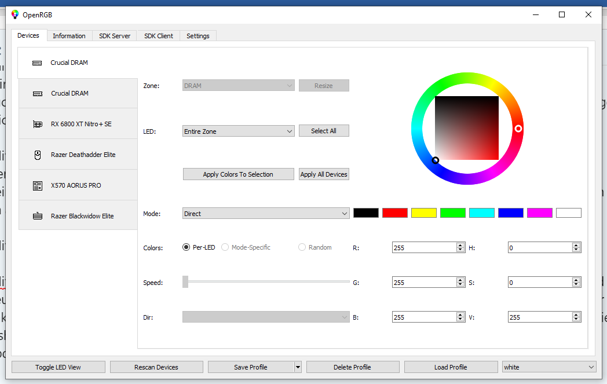607x384 pixels.
Task: Click the Razer Deathadder Elite mouse icon
Action: [38, 155]
